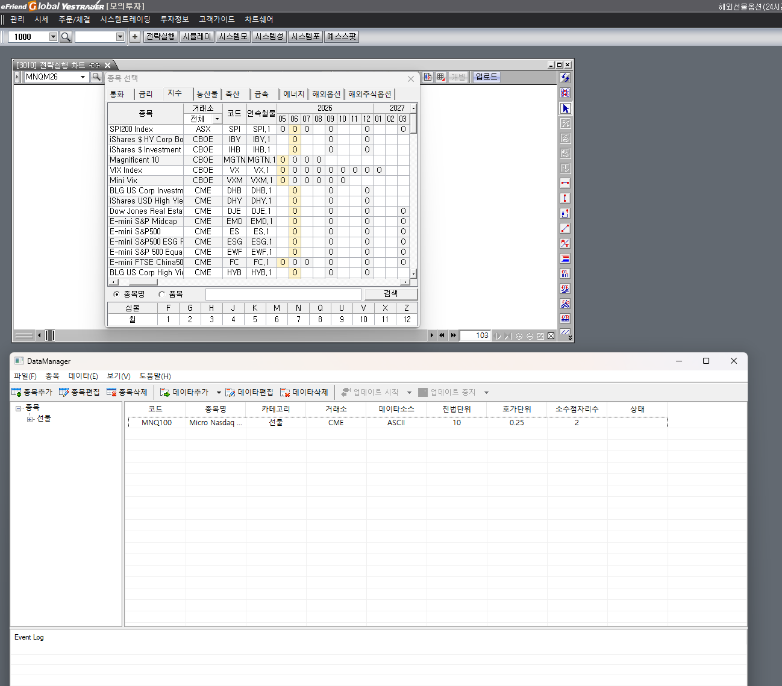The height and width of the screenshot is (686, 782).
Task: Switch to the 에너지 tab
Action: tap(294, 94)
